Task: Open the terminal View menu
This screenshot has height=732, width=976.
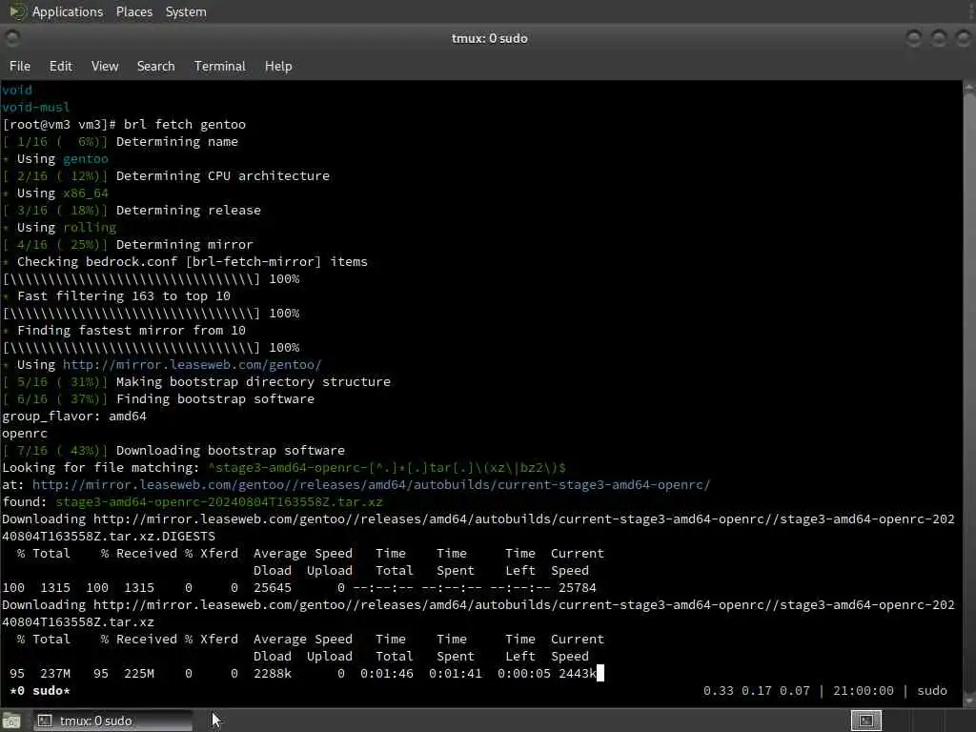Action: (105, 66)
